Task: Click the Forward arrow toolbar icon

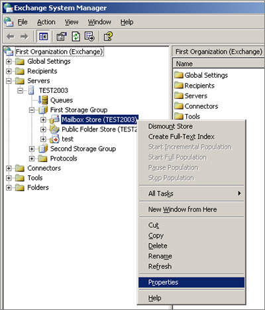Action: [24, 37]
